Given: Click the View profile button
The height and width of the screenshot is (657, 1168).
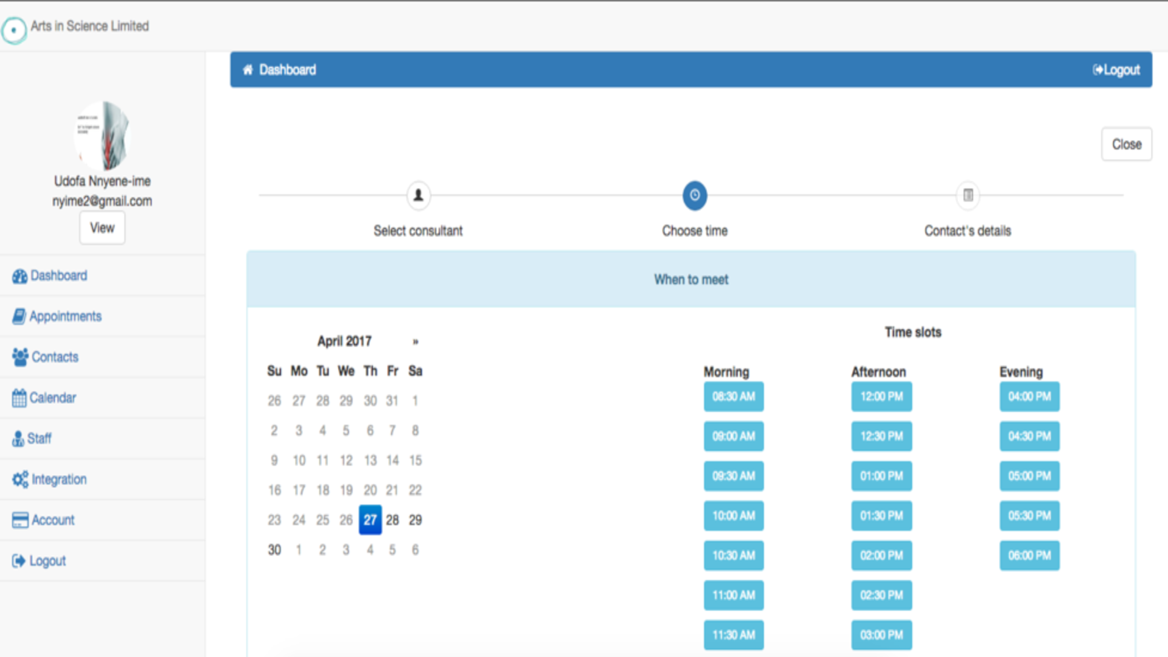Looking at the screenshot, I should [102, 228].
